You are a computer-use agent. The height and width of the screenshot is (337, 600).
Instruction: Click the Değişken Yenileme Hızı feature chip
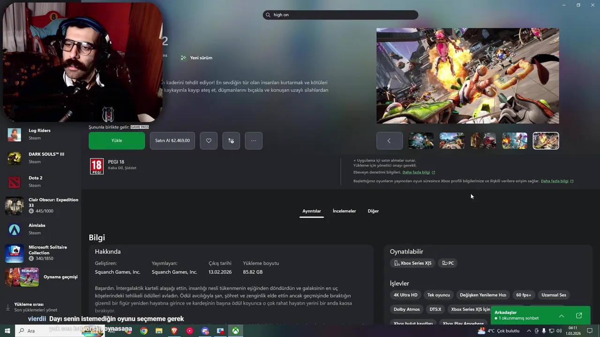point(483,295)
